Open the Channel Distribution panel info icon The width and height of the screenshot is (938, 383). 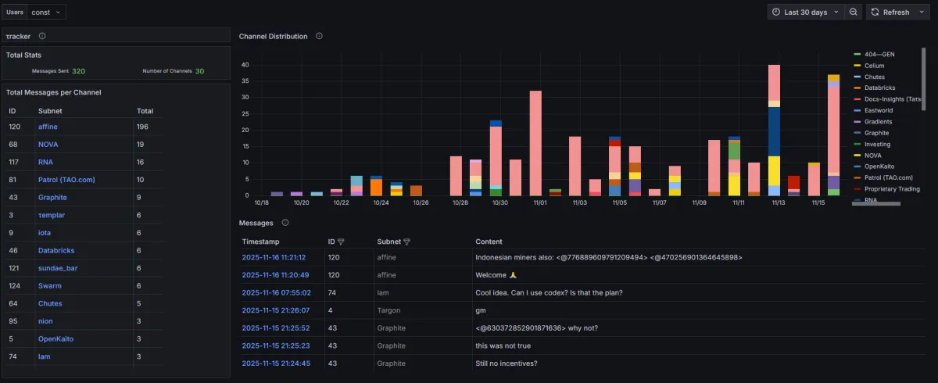[x=319, y=36]
